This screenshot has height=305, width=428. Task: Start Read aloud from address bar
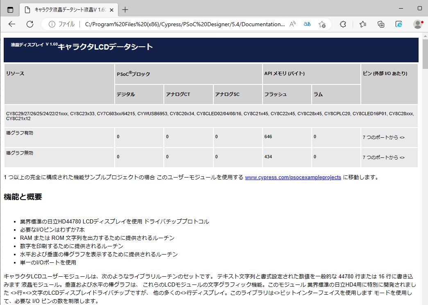click(292, 24)
